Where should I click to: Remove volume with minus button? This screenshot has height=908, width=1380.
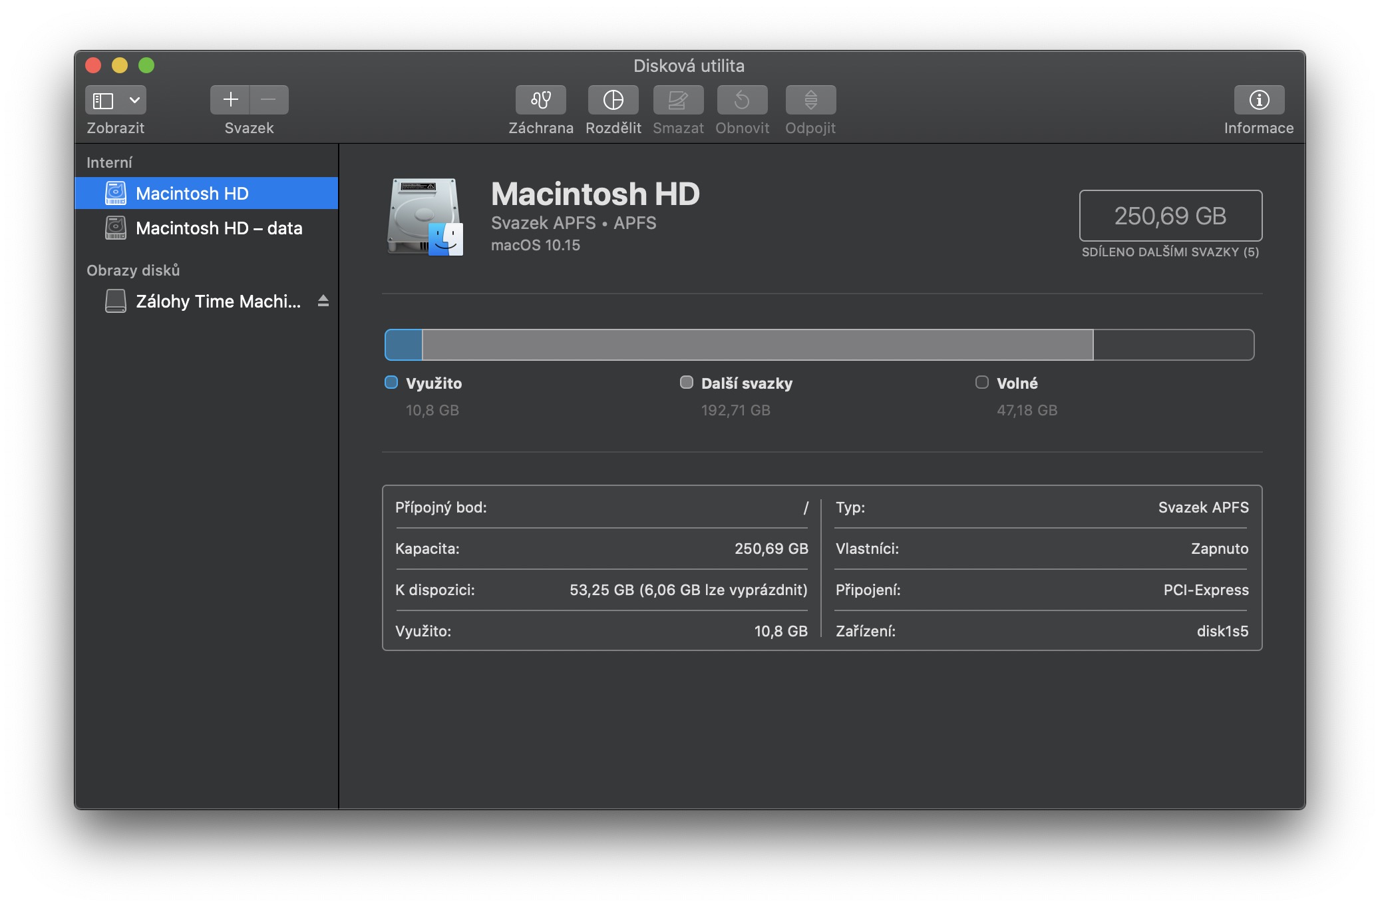(269, 100)
